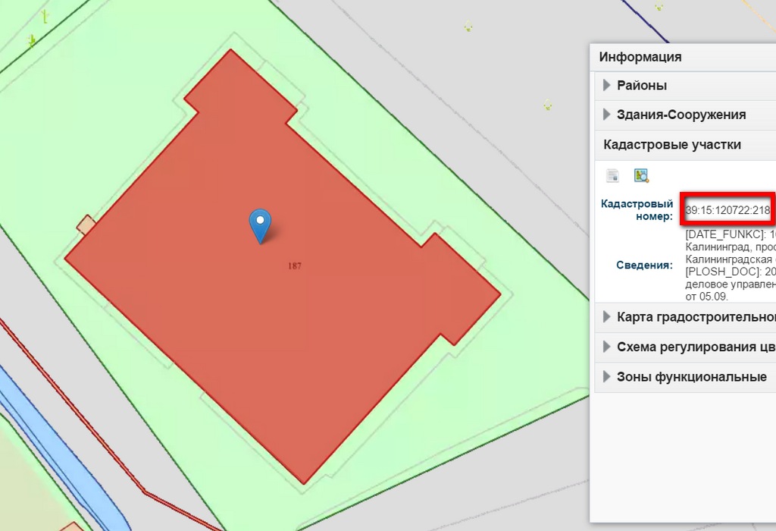Click the Зоны функциональные section label
This screenshot has width=776, height=531.
691,376
